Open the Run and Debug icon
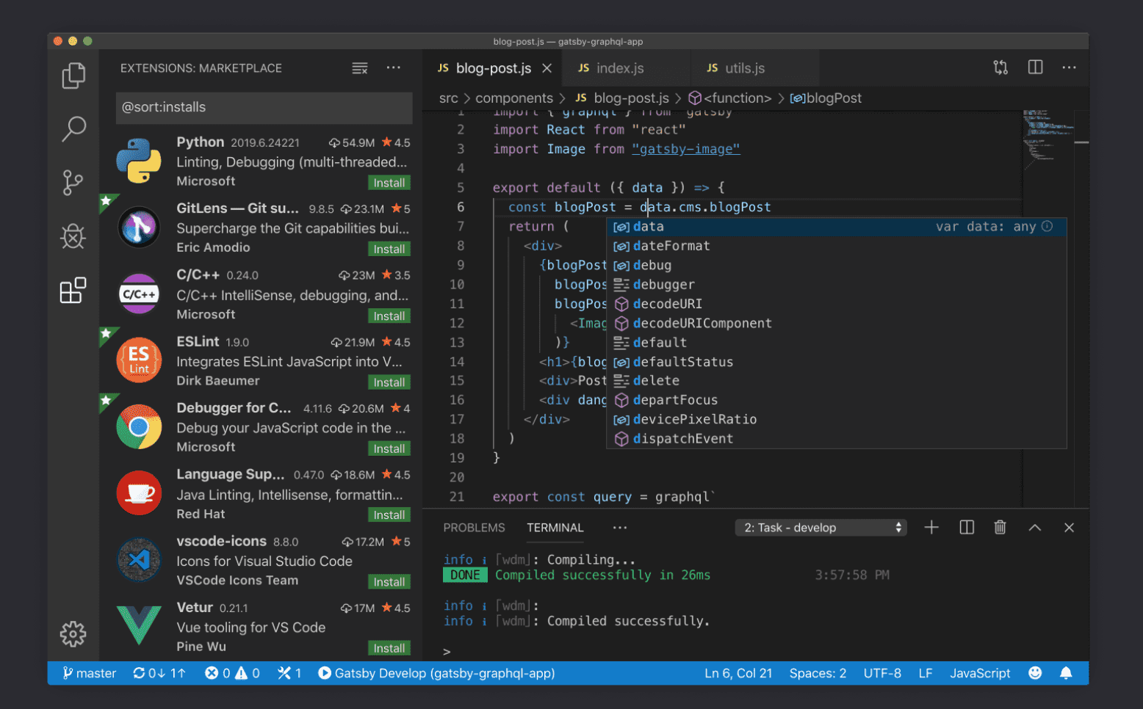 73,236
